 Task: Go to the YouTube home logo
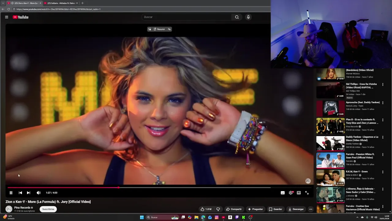pyautogui.click(x=21, y=17)
